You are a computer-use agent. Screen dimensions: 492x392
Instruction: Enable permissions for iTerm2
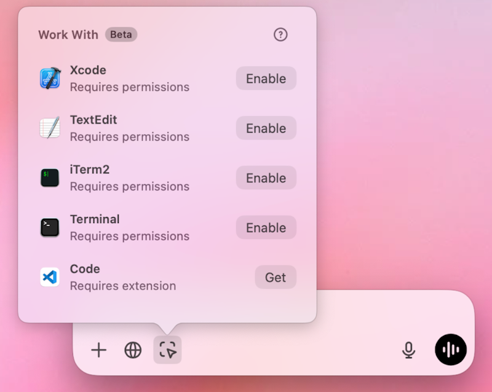[x=266, y=178]
